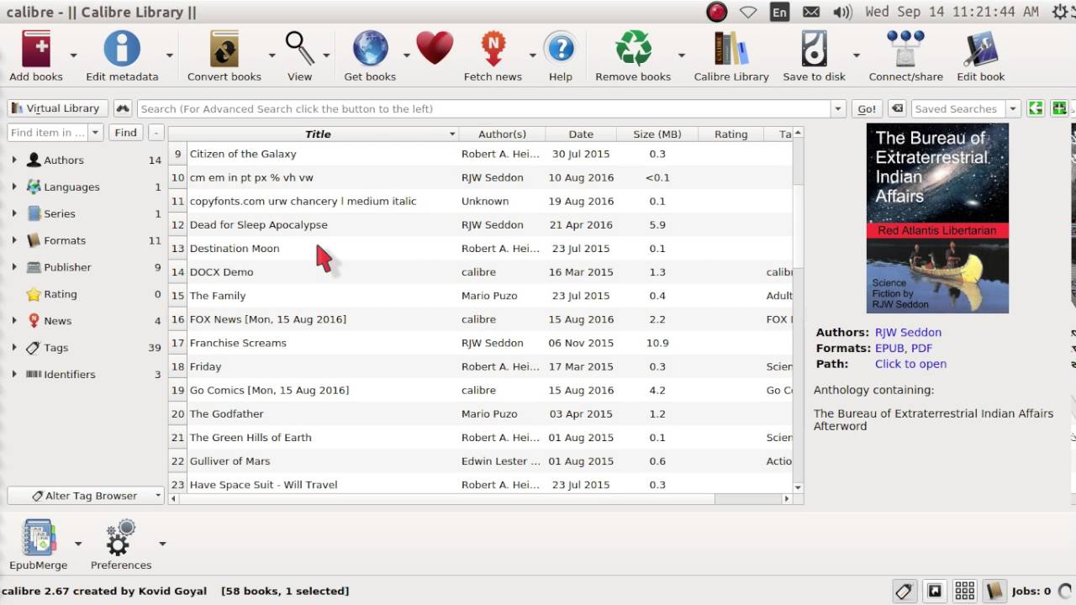The image size is (1076, 605).
Task: Open the system gear menu
Action: pos(1060,12)
